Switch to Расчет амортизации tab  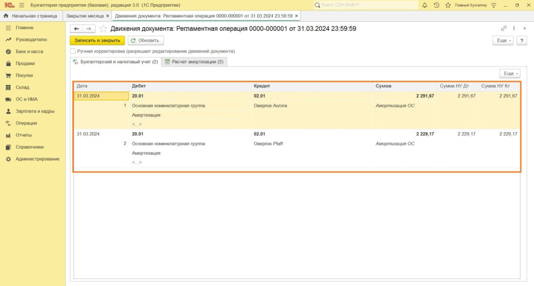click(x=193, y=62)
